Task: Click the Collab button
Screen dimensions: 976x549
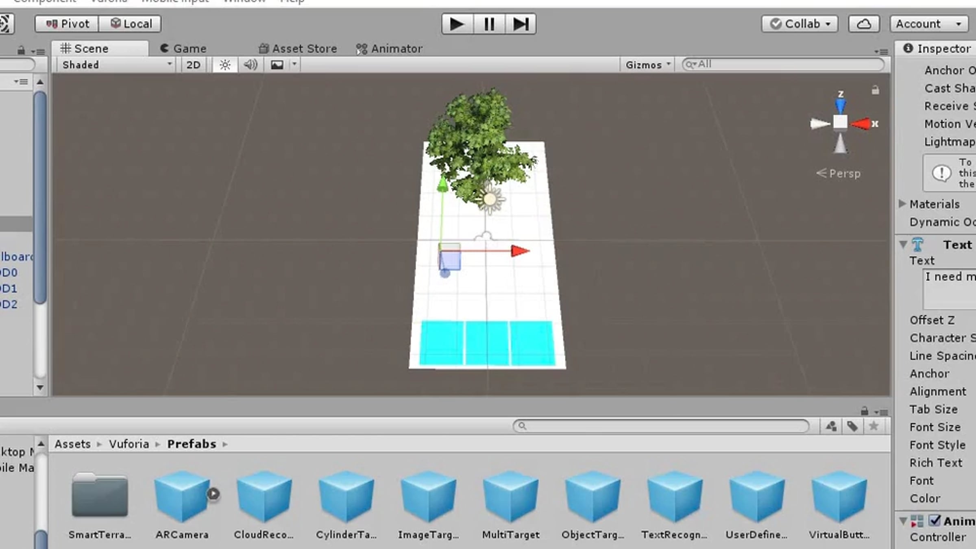Action: tap(800, 24)
